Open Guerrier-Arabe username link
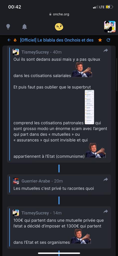The height and width of the screenshot is (256, 118). pos(36,181)
